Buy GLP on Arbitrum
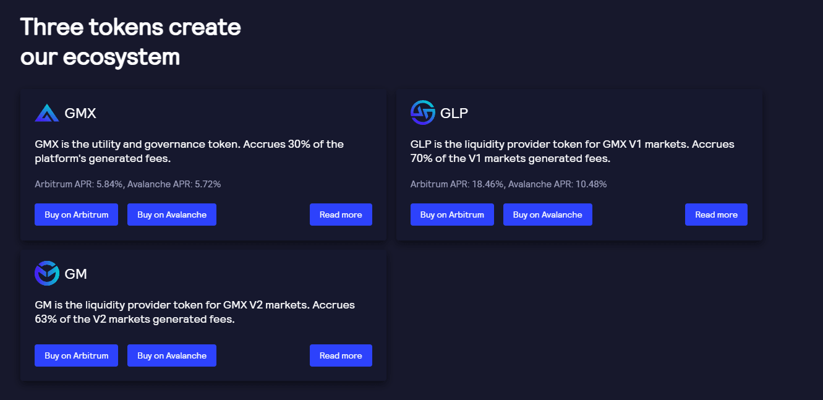 452,215
